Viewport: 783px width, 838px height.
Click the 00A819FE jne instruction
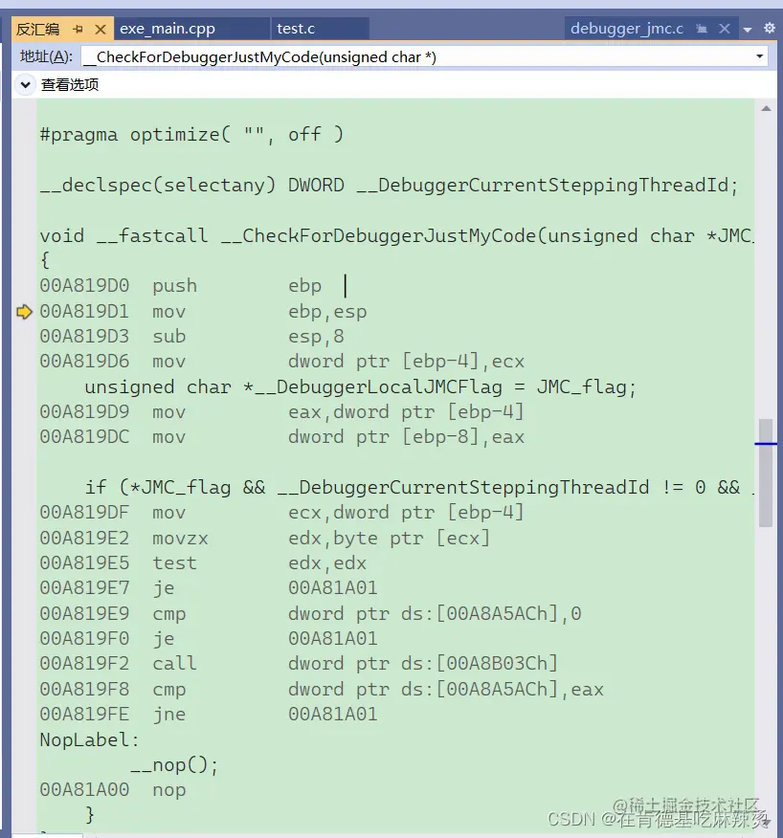click(209, 715)
